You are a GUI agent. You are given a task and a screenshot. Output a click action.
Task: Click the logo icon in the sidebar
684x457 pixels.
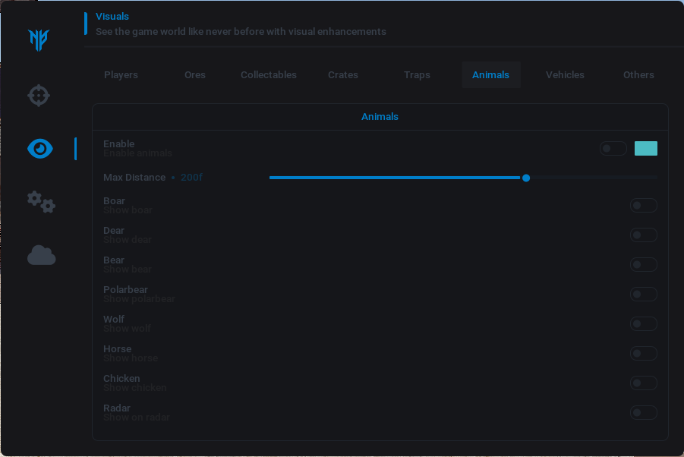click(x=39, y=39)
